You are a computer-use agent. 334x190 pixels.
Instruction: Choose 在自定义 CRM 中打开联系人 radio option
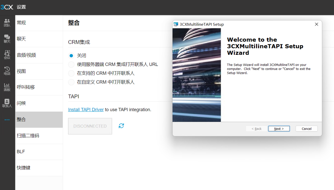tap(71, 82)
